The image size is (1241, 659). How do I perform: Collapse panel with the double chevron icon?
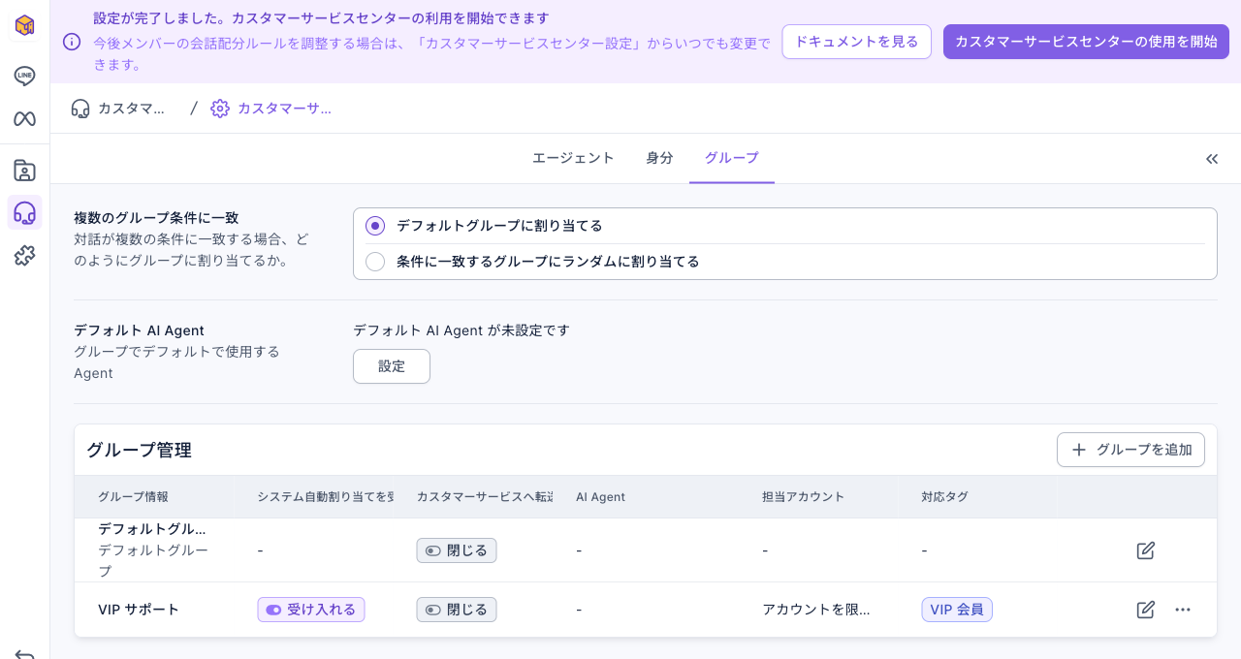(1212, 159)
